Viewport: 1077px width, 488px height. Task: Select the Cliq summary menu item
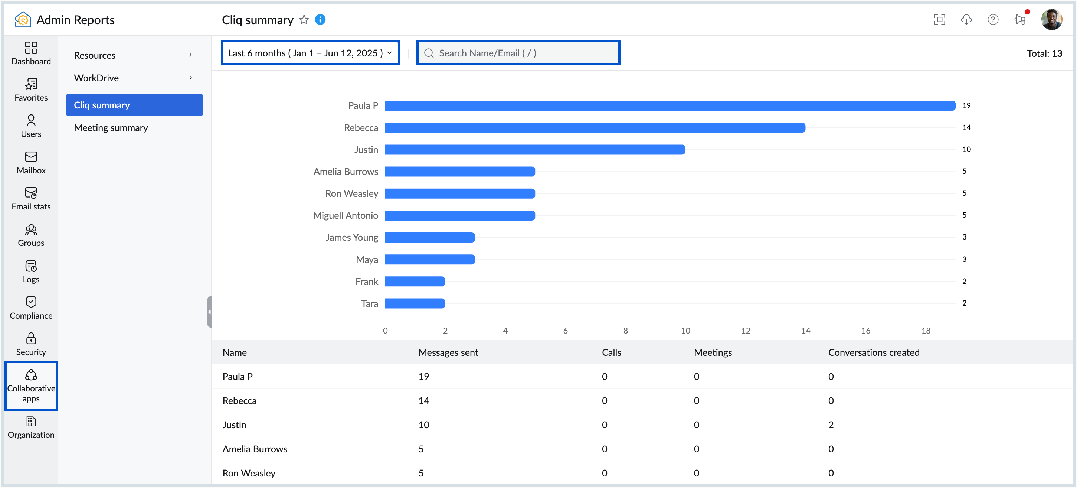point(134,105)
